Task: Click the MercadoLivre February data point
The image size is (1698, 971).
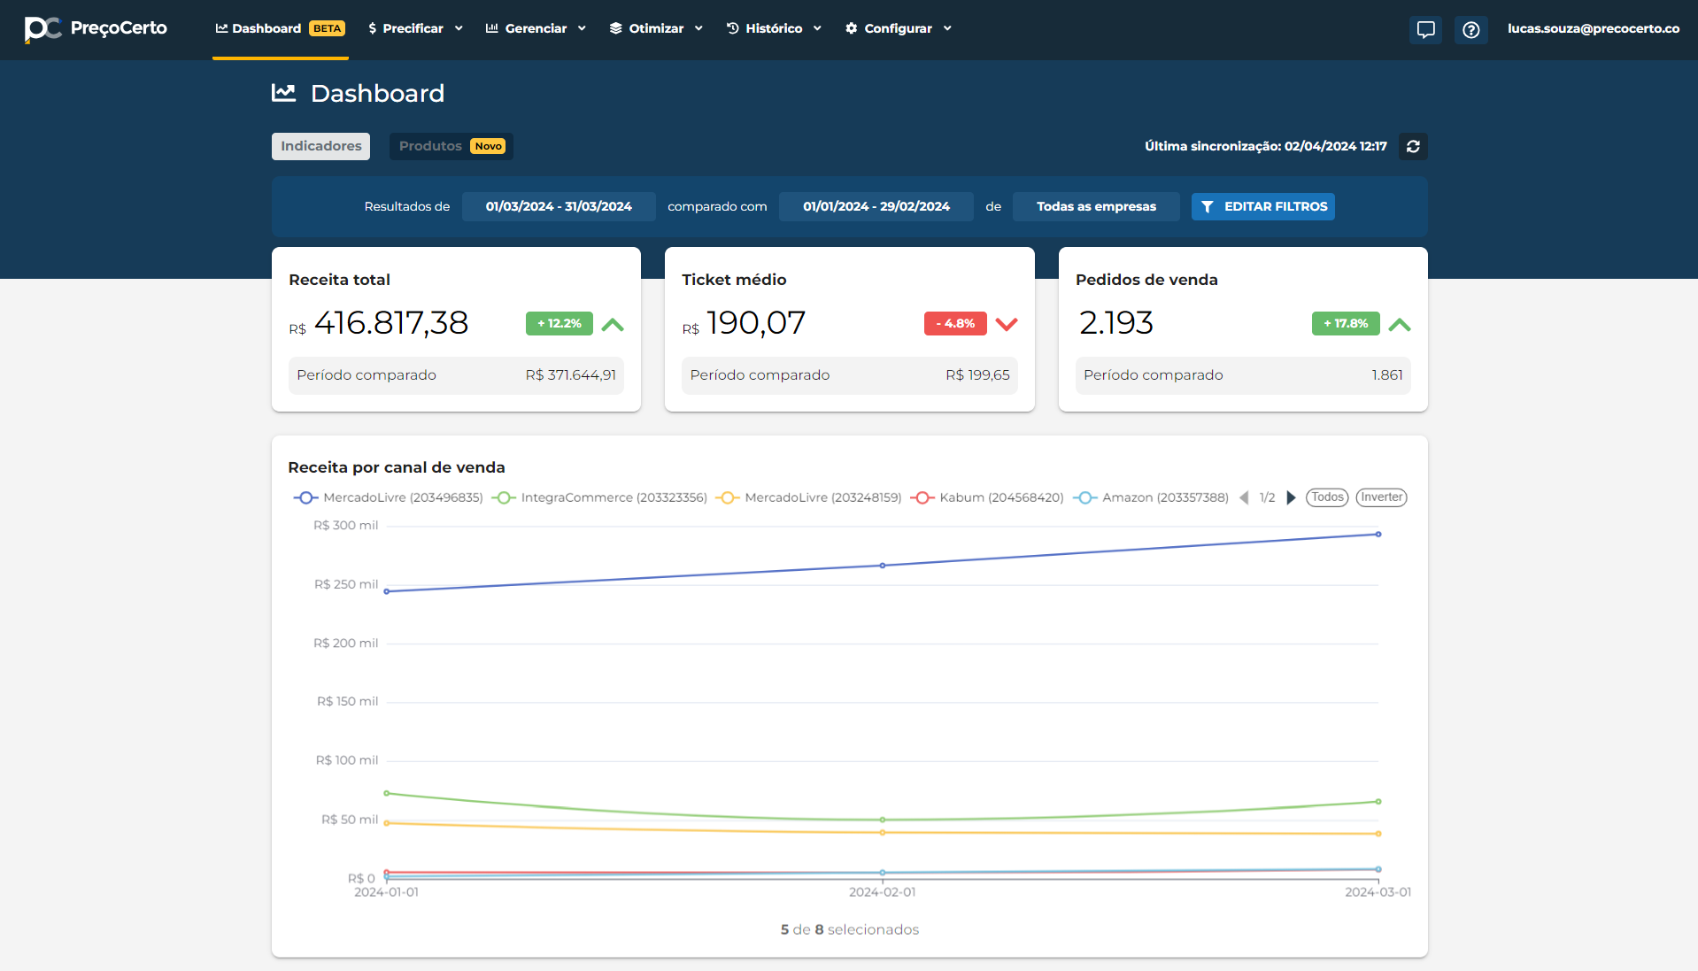Action: [x=883, y=566]
